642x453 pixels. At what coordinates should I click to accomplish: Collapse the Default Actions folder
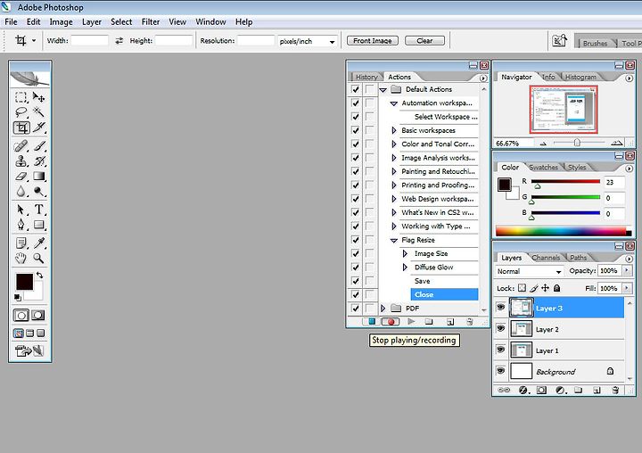click(x=383, y=90)
